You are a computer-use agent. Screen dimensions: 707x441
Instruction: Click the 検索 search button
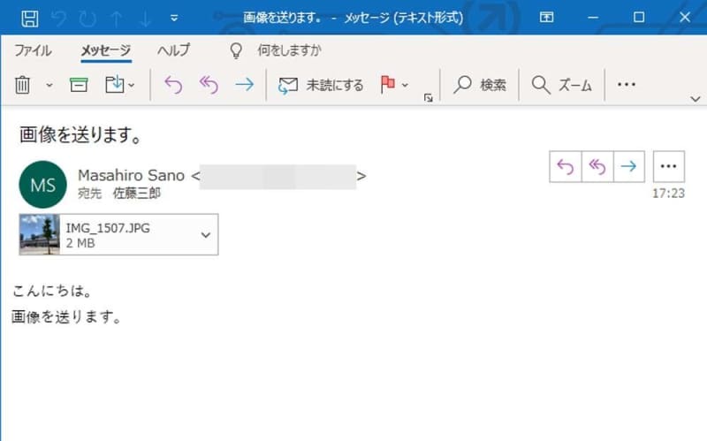coord(479,85)
